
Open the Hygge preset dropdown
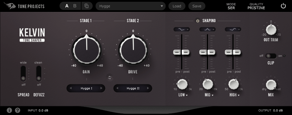coord(131,6)
